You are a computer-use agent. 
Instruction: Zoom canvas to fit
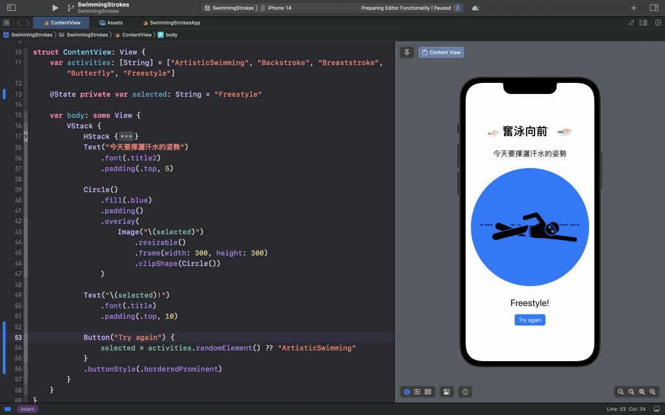[x=642, y=392]
